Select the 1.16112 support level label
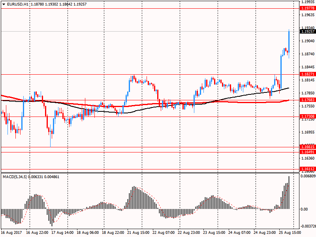The width and height of the screenshot is (316, 237). pyautogui.click(x=308, y=169)
